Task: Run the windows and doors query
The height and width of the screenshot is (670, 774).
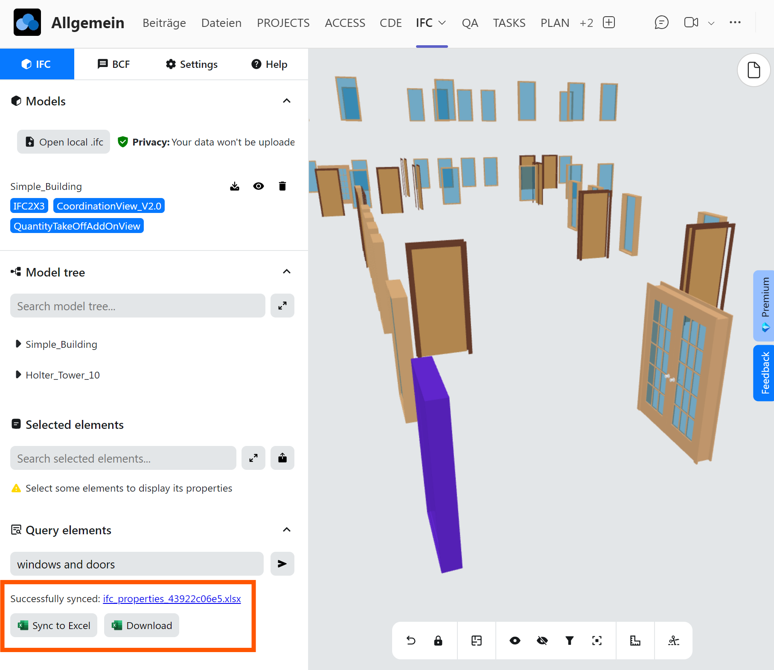Action: (x=282, y=564)
